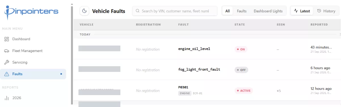The width and height of the screenshot is (341, 107).
Task: Click Fault column header
Action: coord(184,25)
